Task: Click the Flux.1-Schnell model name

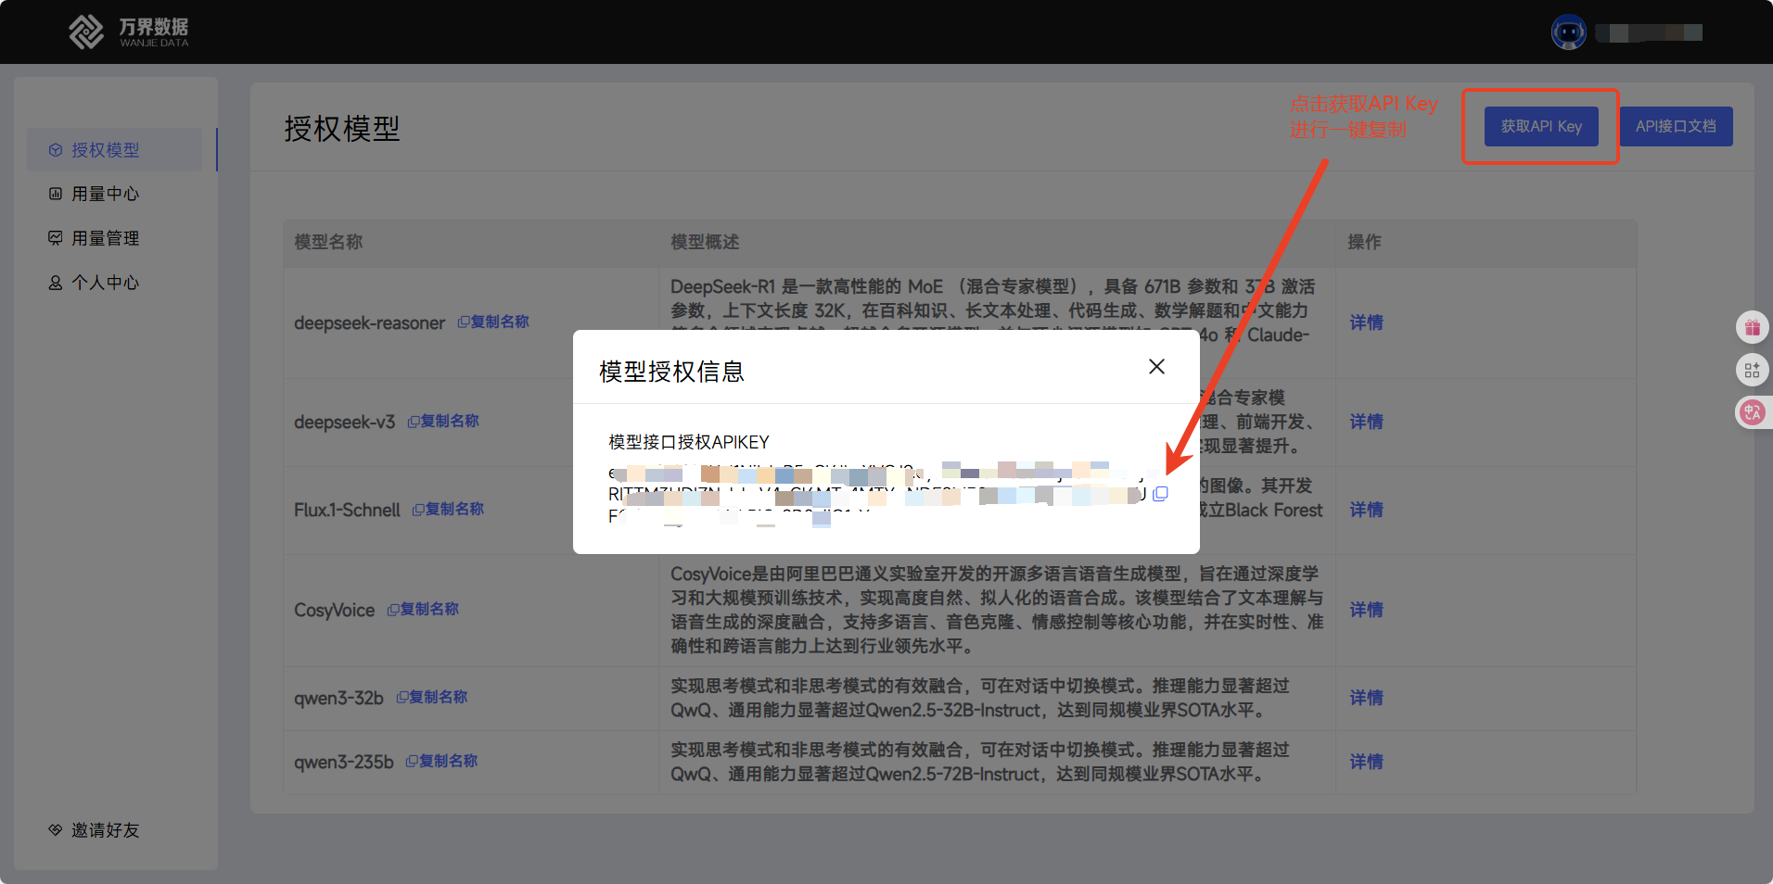Action: coord(347,511)
